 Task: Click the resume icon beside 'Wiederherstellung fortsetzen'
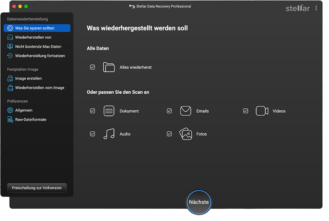(x=10, y=56)
